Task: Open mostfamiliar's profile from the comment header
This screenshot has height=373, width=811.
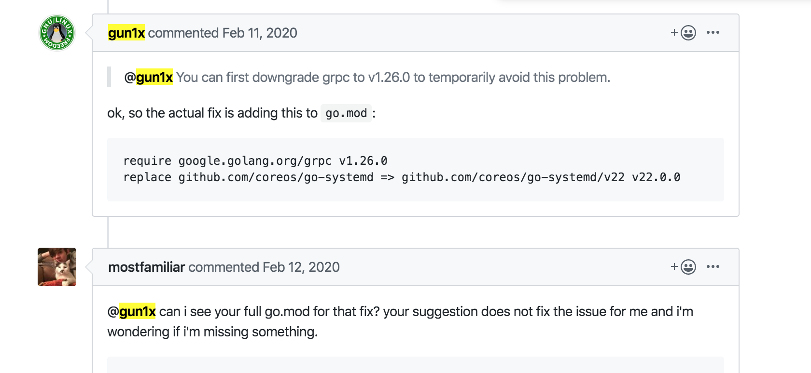Action: (x=145, y=267)
